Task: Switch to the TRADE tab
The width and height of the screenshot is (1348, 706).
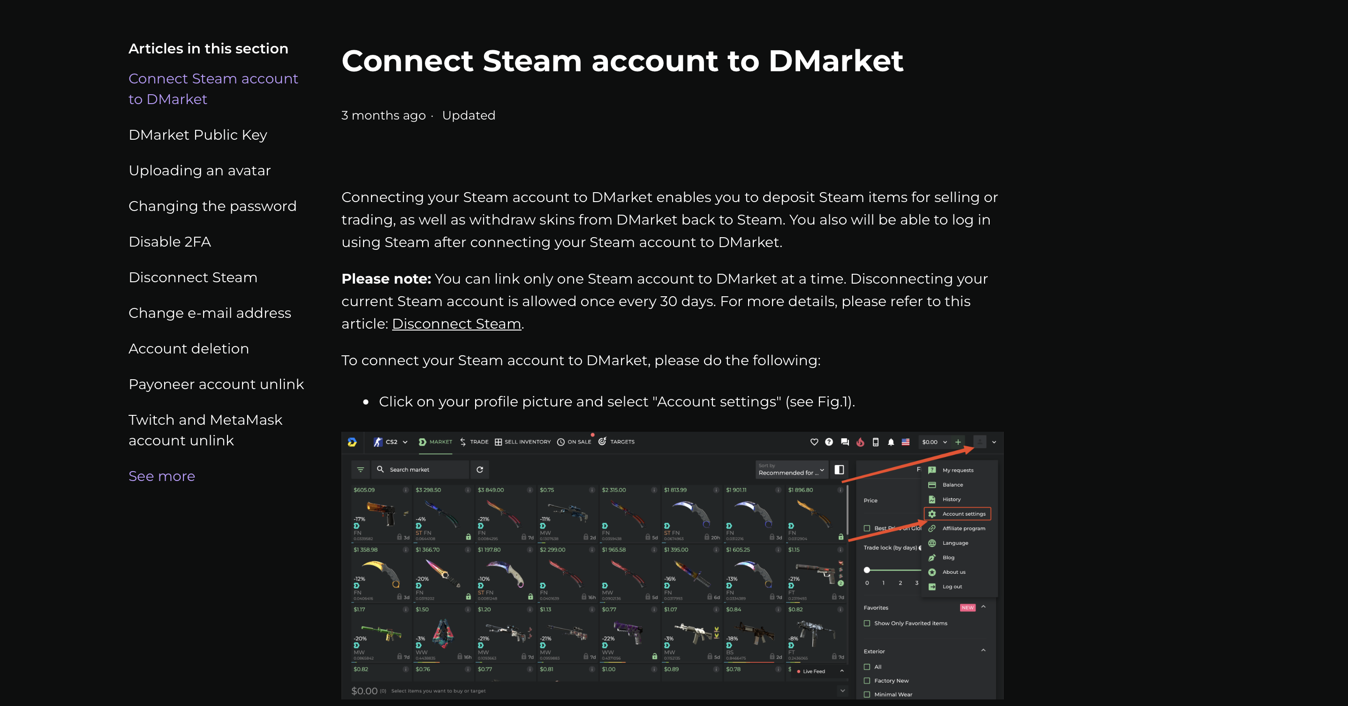Action: pos(474,442)
